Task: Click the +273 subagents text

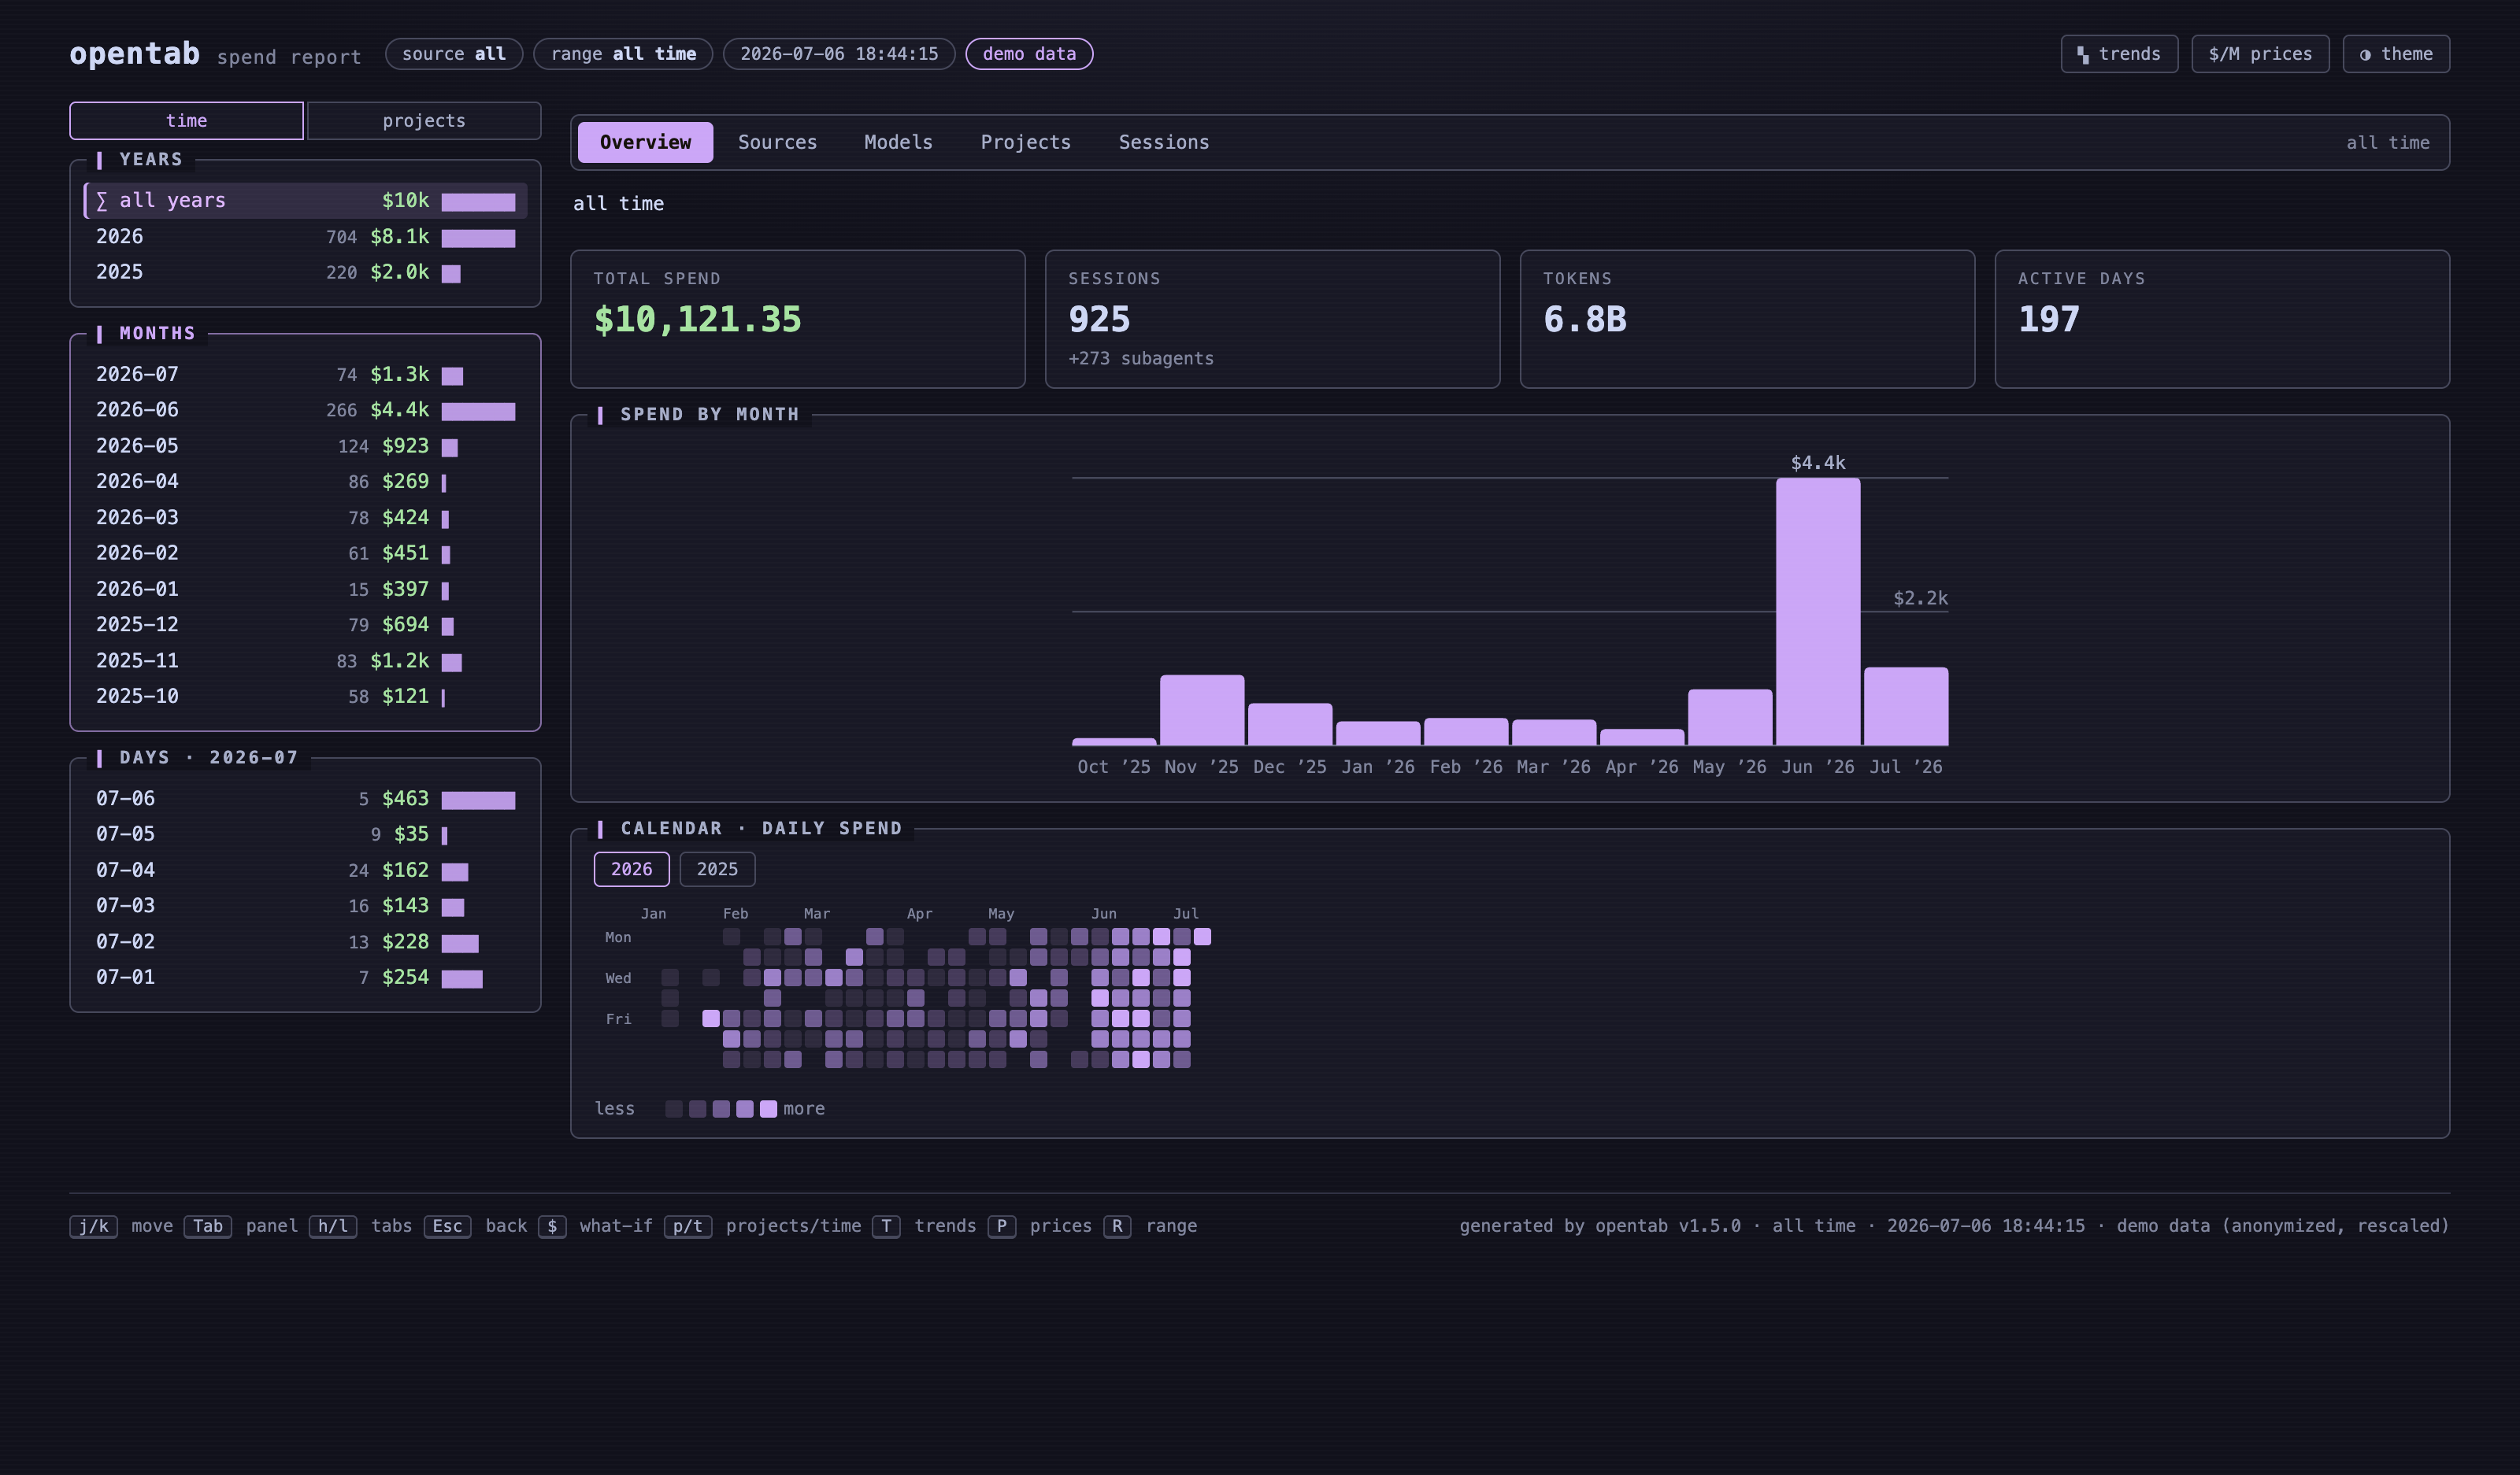Action: (x=1141, y=359)
